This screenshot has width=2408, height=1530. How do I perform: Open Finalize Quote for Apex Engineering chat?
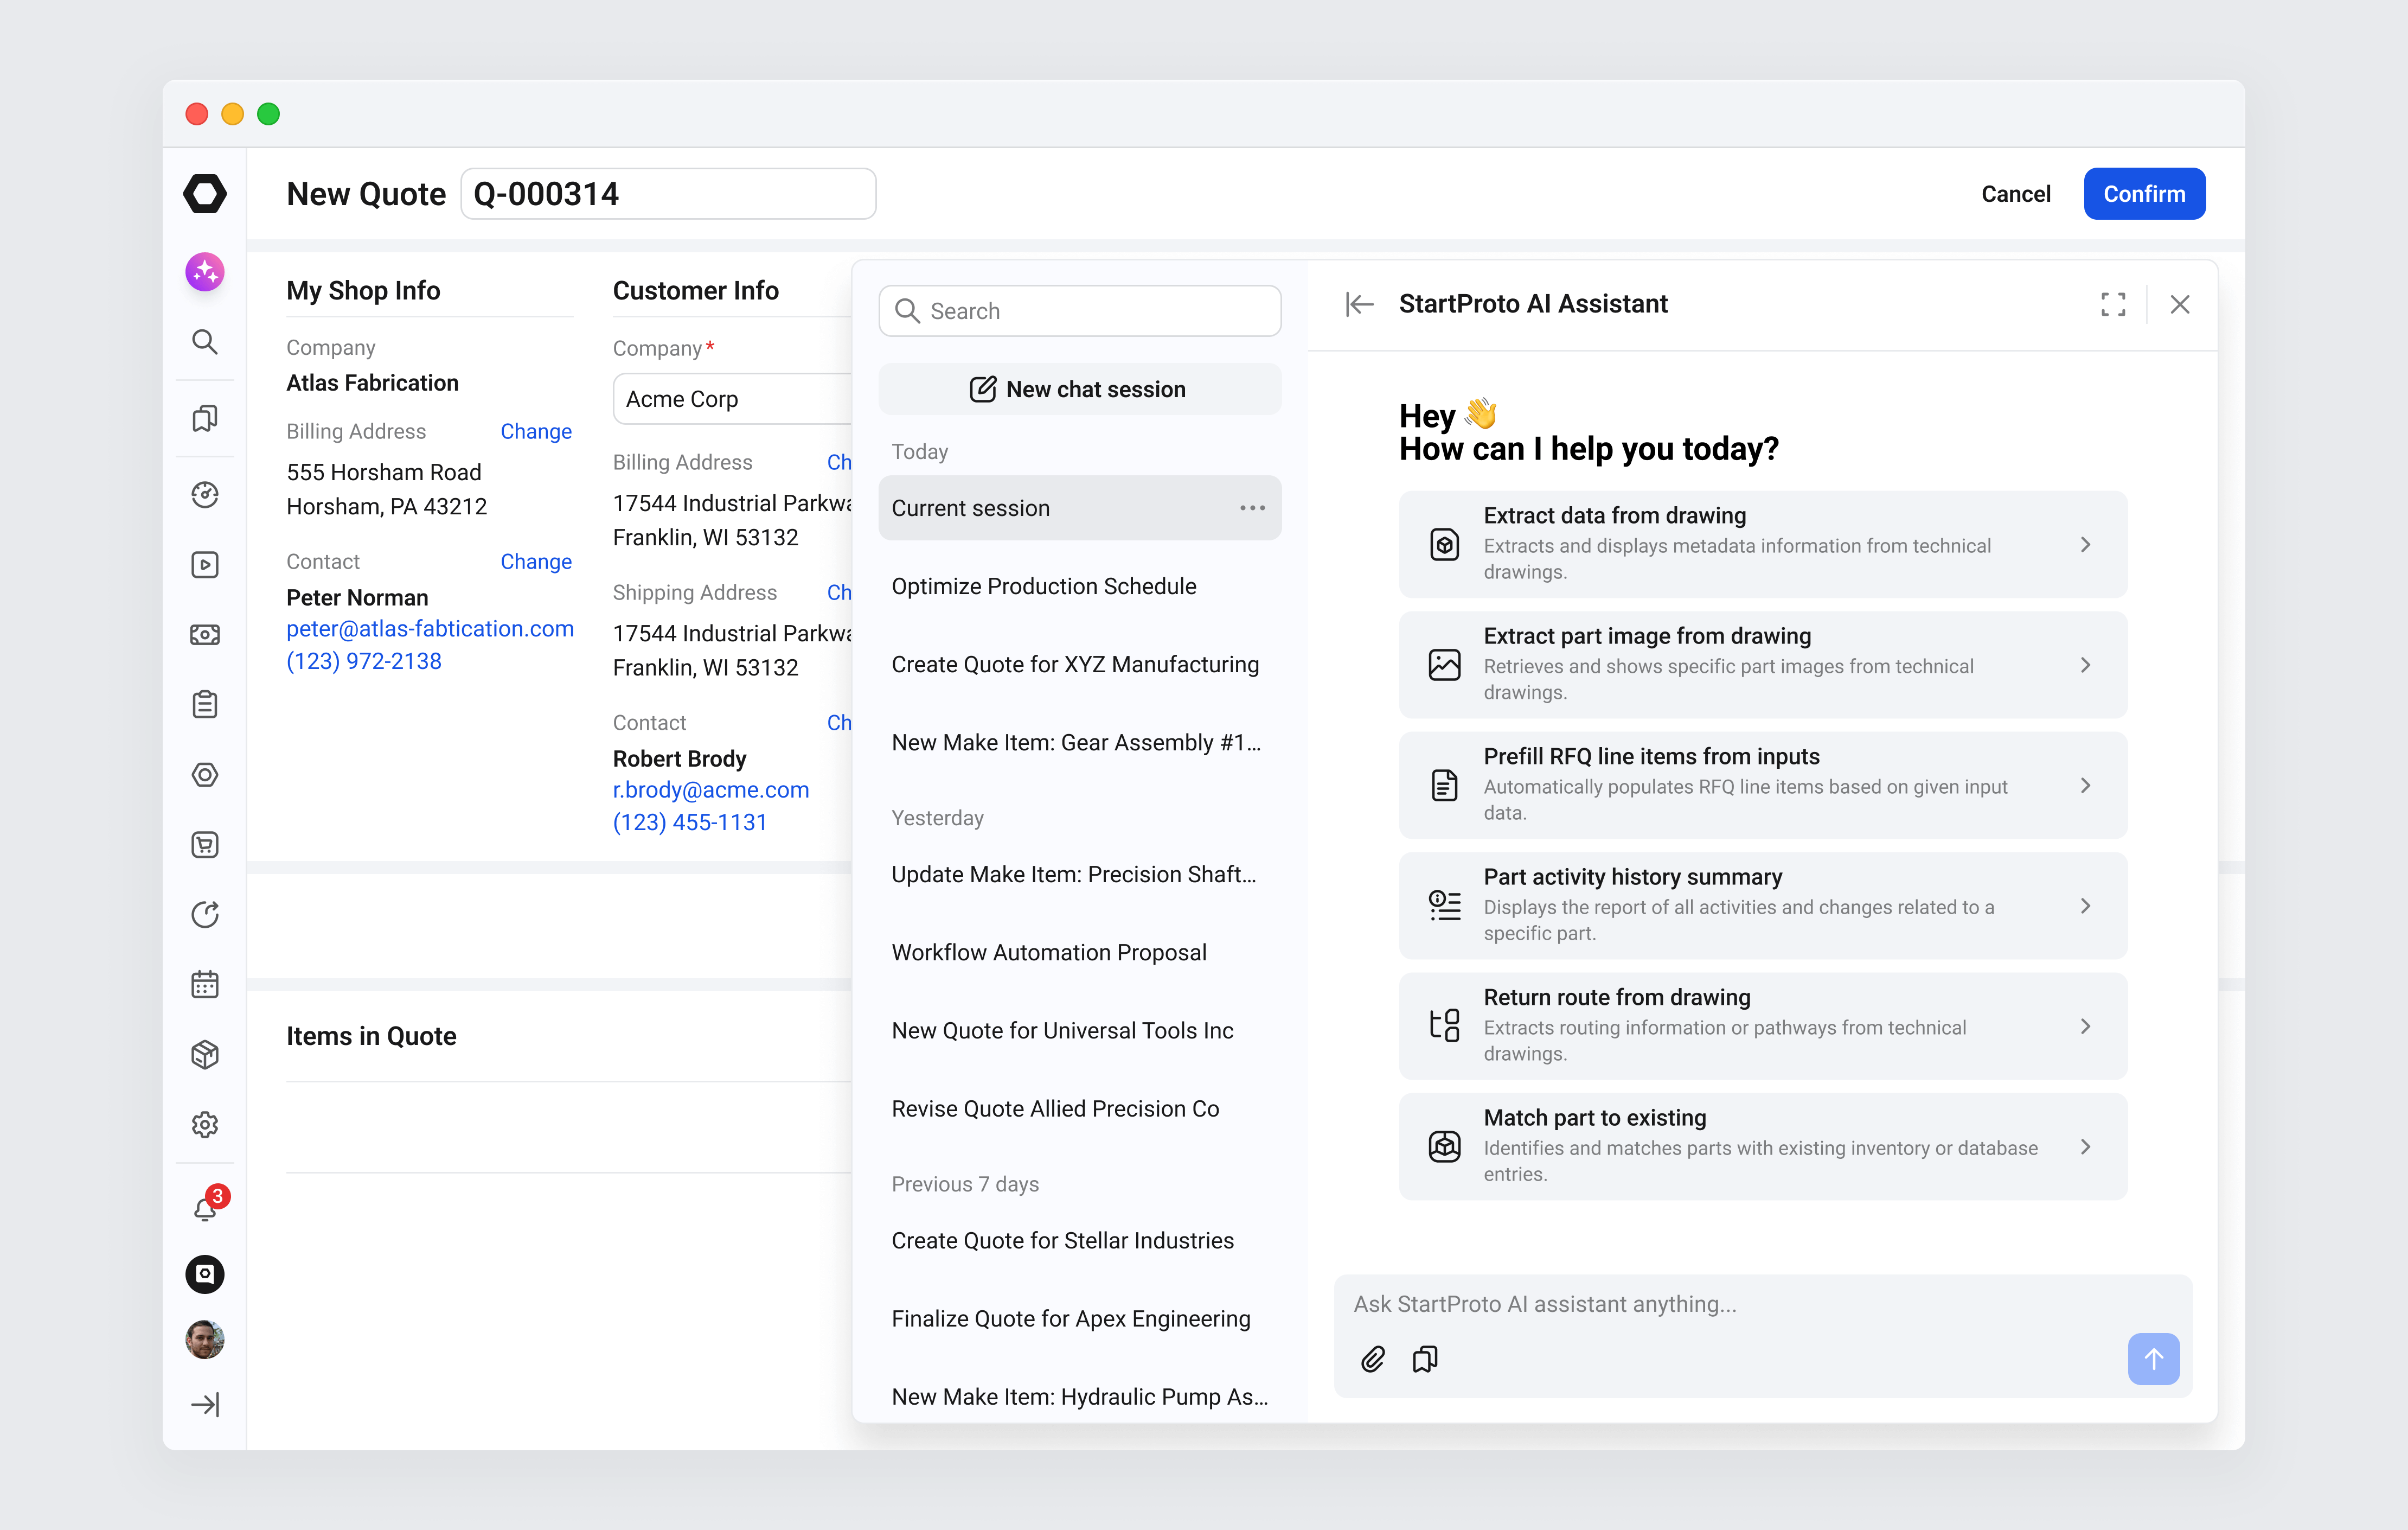pyautogui.click(x=1079, y=1319)
